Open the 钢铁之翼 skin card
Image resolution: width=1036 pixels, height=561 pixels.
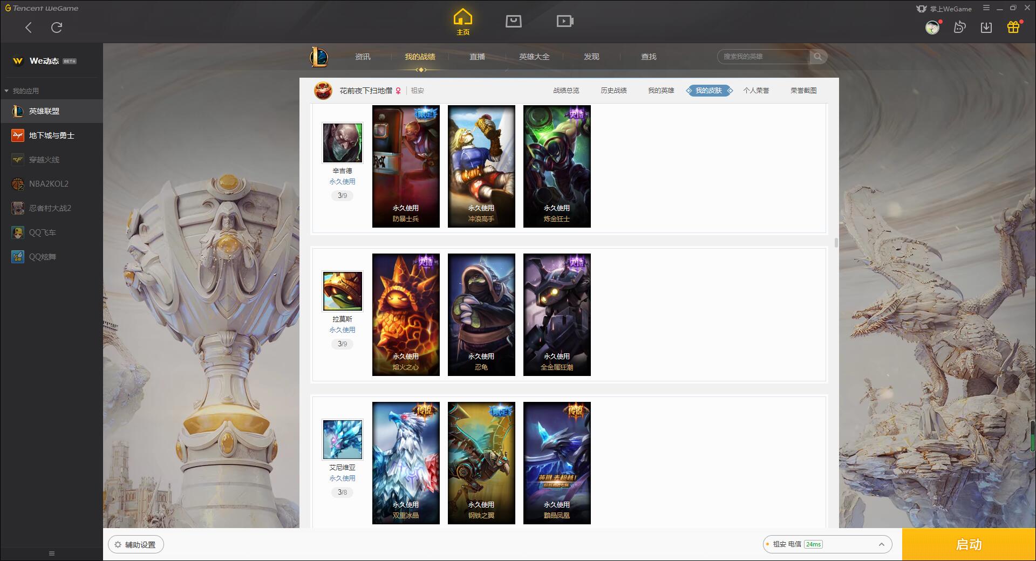[481, 463]
